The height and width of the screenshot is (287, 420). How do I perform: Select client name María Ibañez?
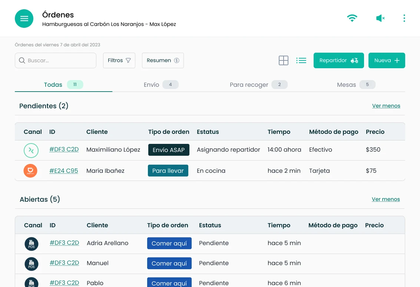pyautogui.click(x=105, y=171)
